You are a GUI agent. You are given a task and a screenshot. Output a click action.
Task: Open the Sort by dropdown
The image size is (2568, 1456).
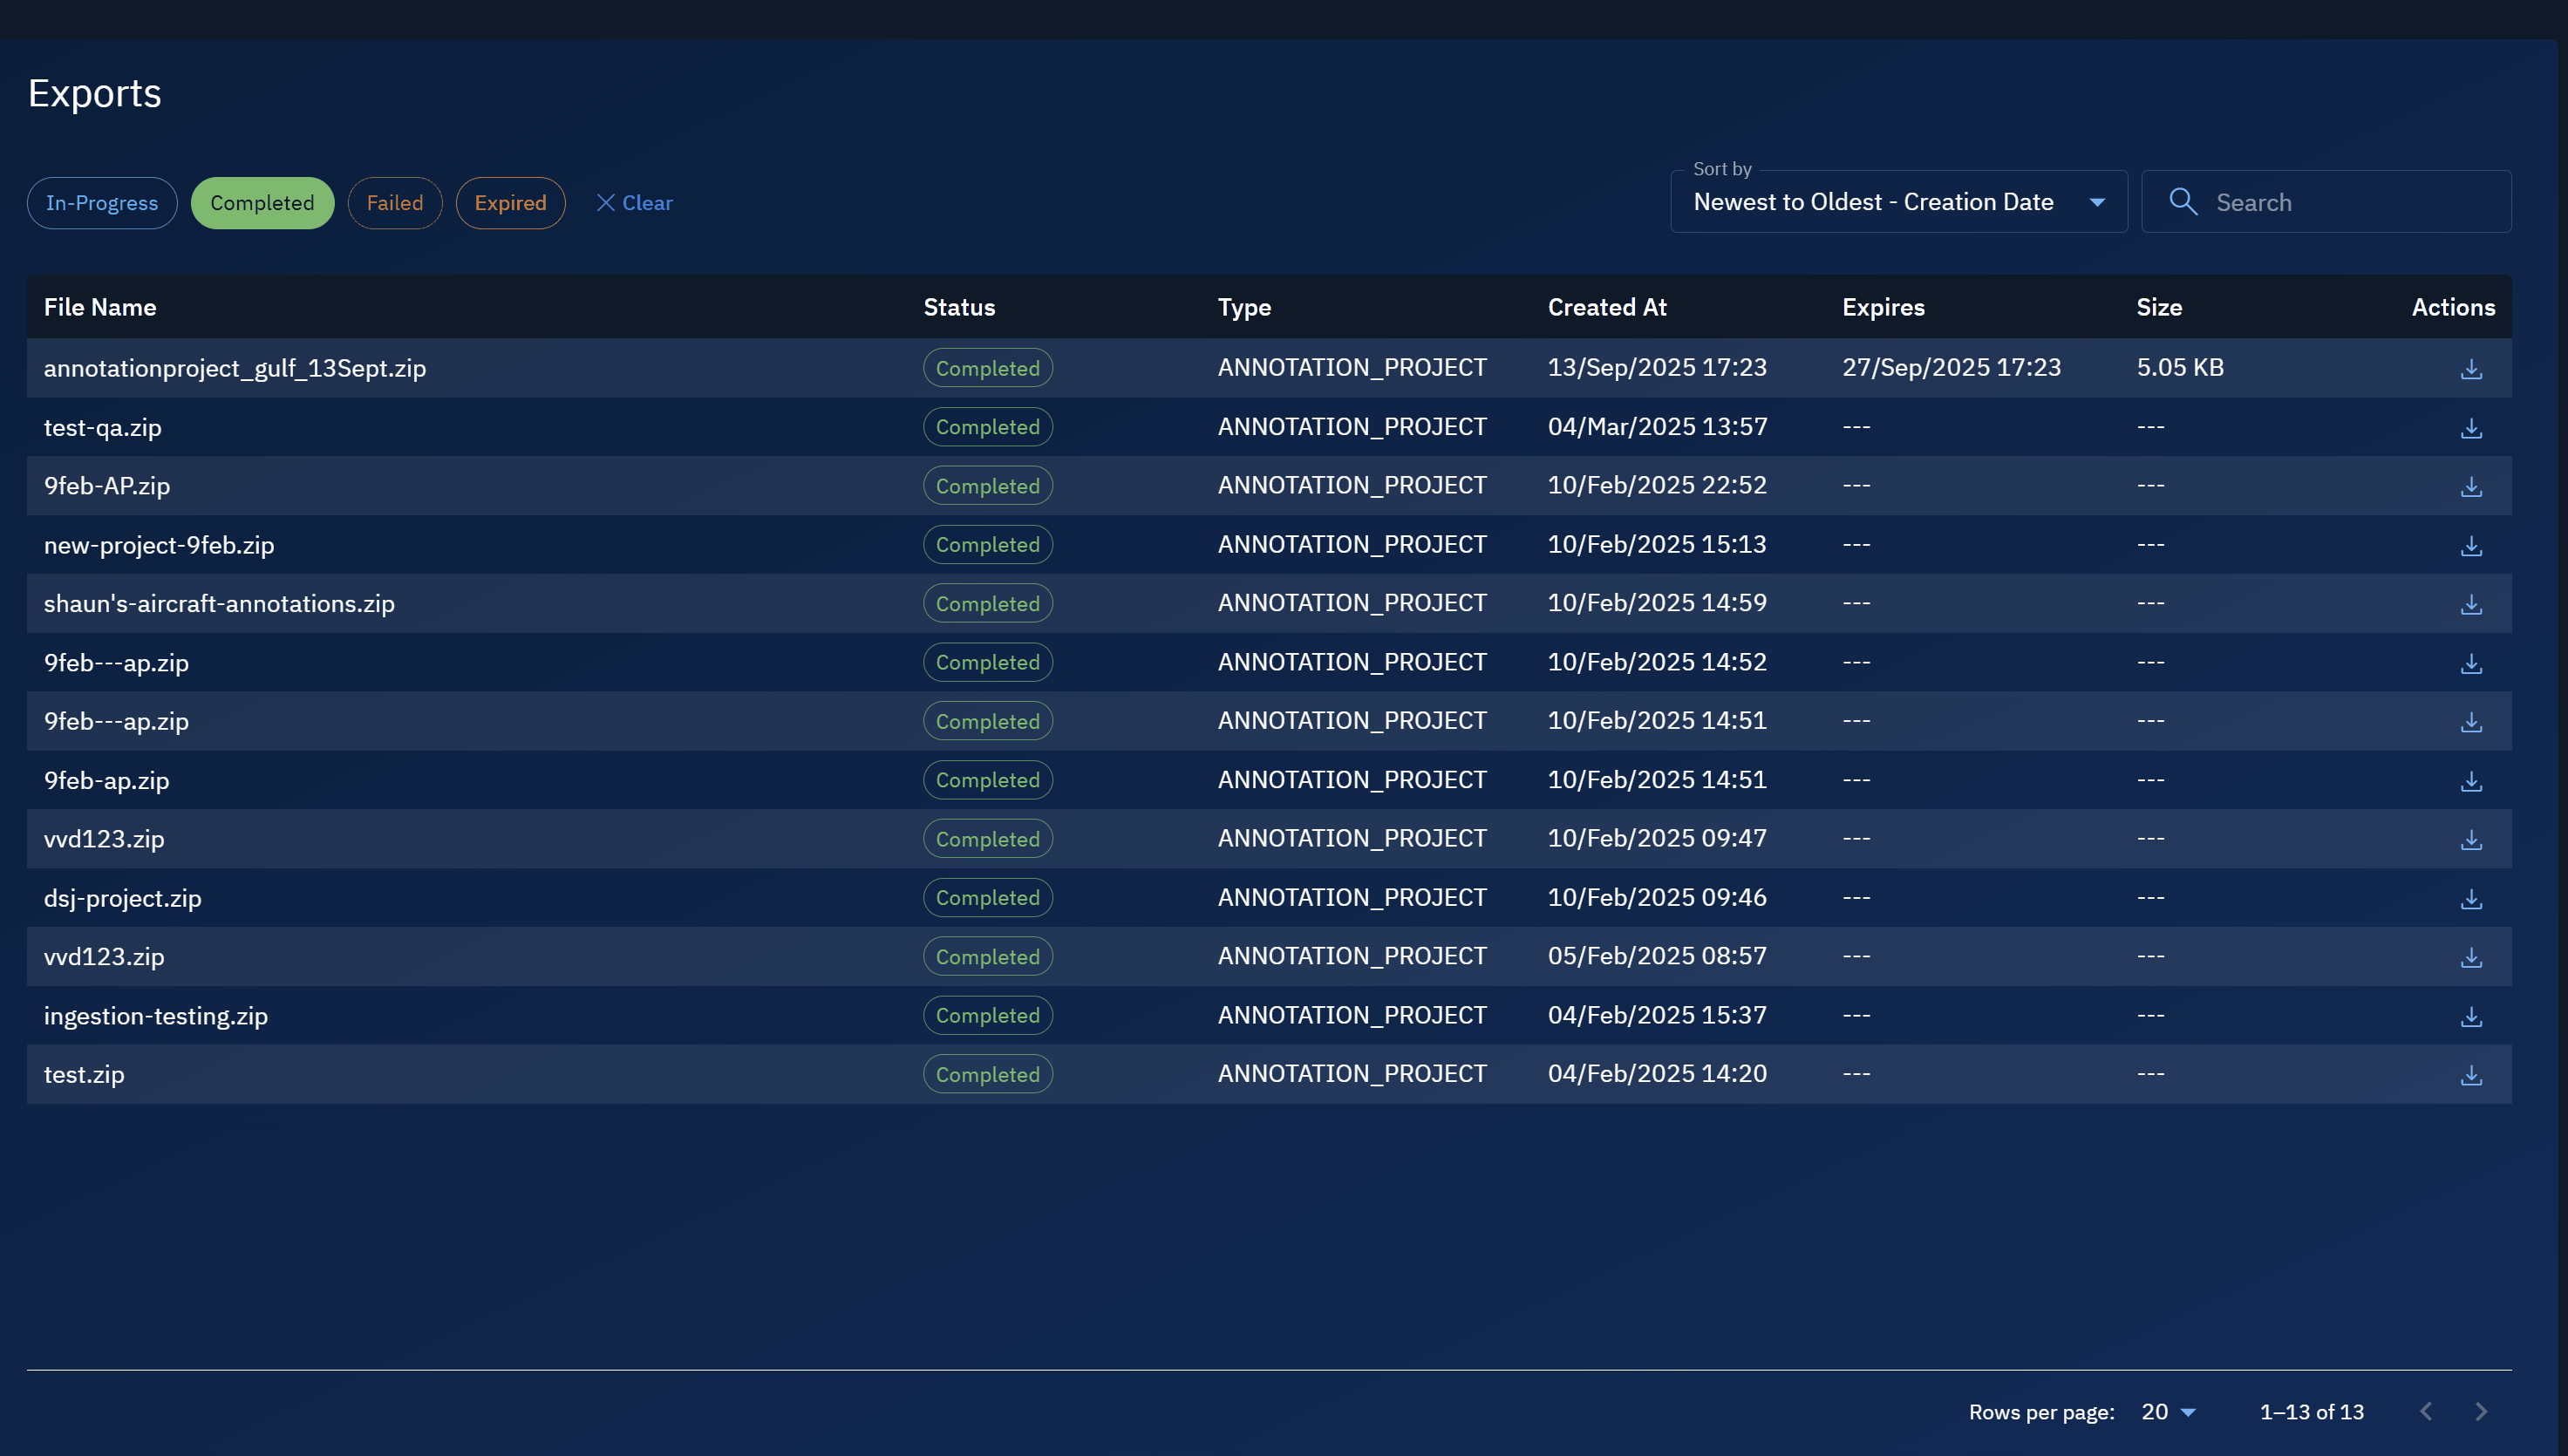point(1898,202)
